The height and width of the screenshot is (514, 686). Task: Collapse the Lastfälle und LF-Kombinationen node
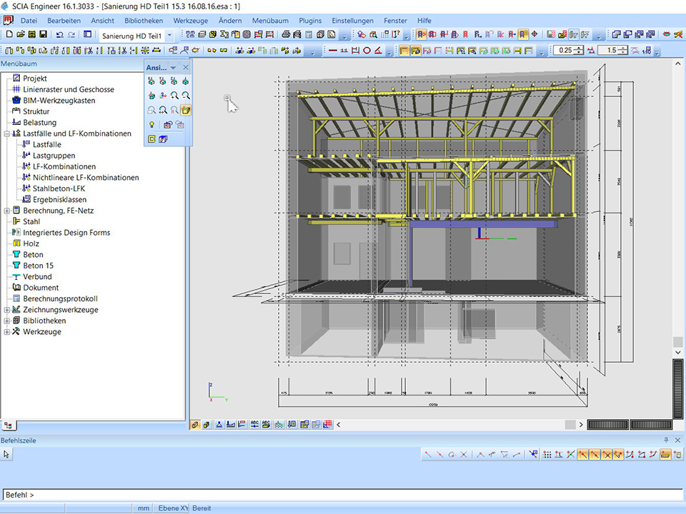[x=7, y=133]
